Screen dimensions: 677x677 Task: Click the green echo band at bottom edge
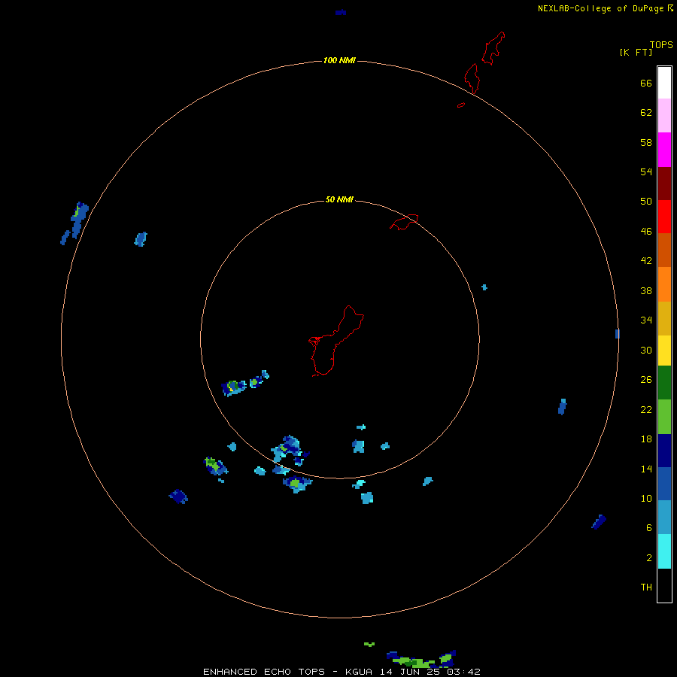pos(421,659)
